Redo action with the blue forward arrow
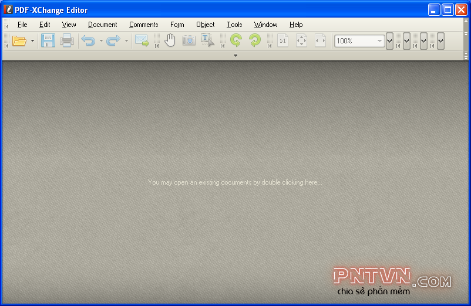 (x=113, y=40)
